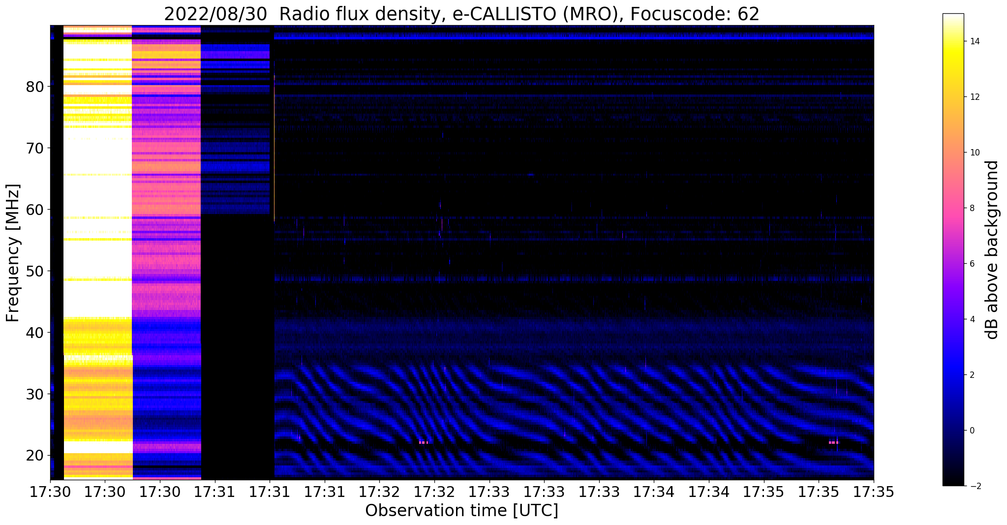Click the 40 tick label on frequency axis
This screenshot has height=525, width=1007.
pos(35,333)
